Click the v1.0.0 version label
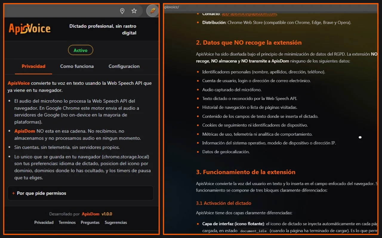This screenshot has height=238, width=382. [x=107, y=214]
